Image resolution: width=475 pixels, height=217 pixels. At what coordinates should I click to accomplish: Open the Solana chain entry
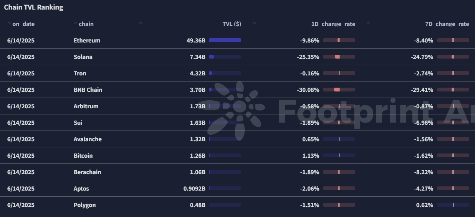tap(83, 57)
